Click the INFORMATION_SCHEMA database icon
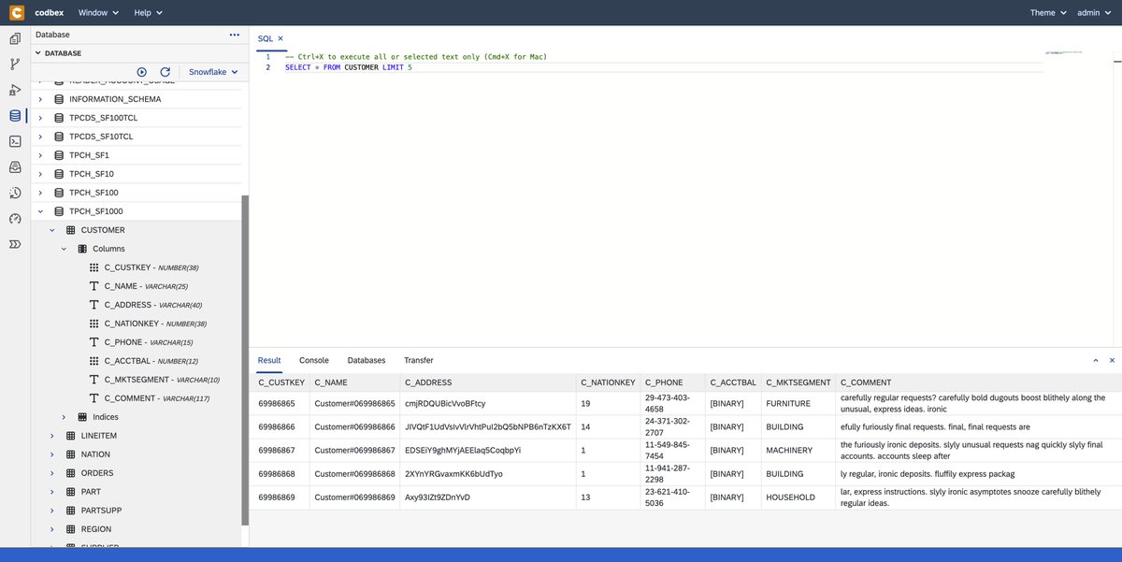 click(60, 99)
